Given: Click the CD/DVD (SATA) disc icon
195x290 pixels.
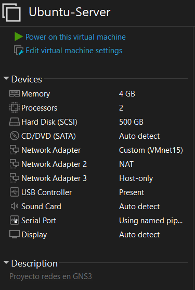Looking at the screenshot, I should click(15, 136).
